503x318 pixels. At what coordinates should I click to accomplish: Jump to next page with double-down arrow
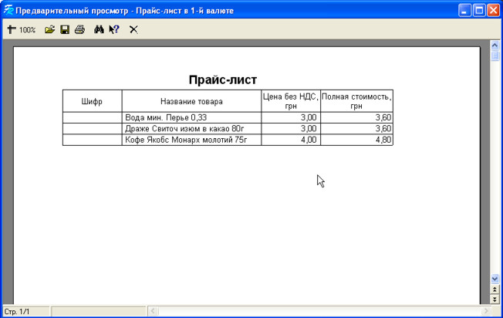click(495, 298)
